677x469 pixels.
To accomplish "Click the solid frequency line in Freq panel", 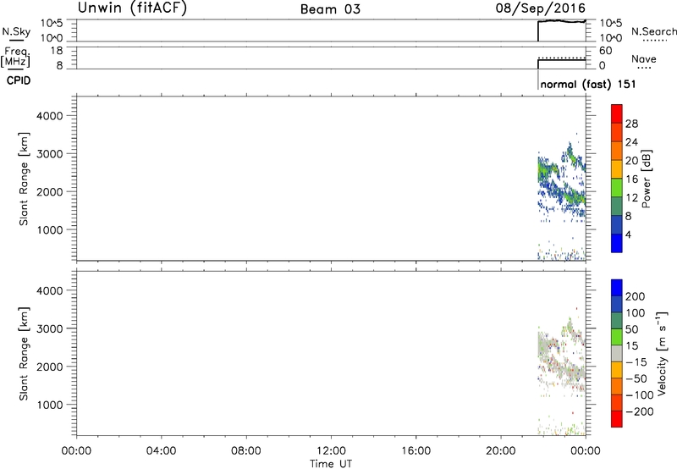I will 562,60.
